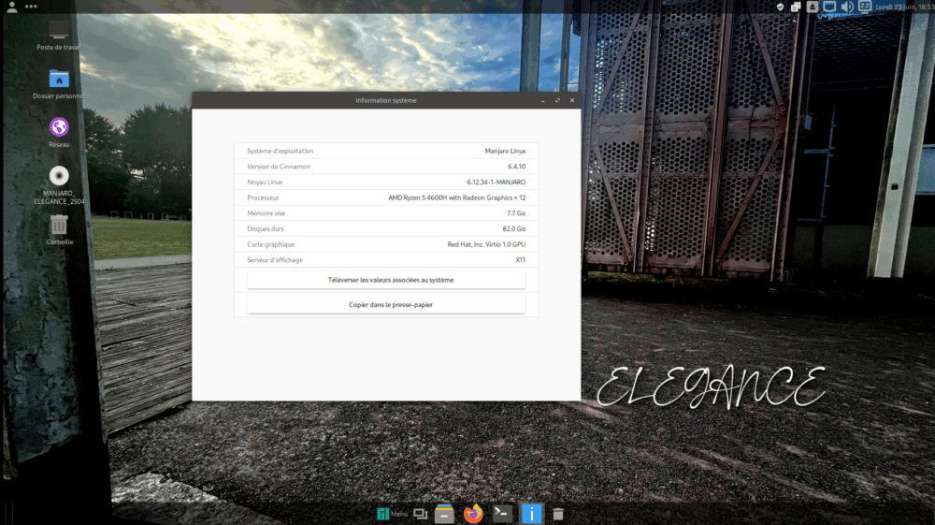Click the trash icon in the bottom panel
The height and width of the screenshot is (525, 935).
pos(558,514)
